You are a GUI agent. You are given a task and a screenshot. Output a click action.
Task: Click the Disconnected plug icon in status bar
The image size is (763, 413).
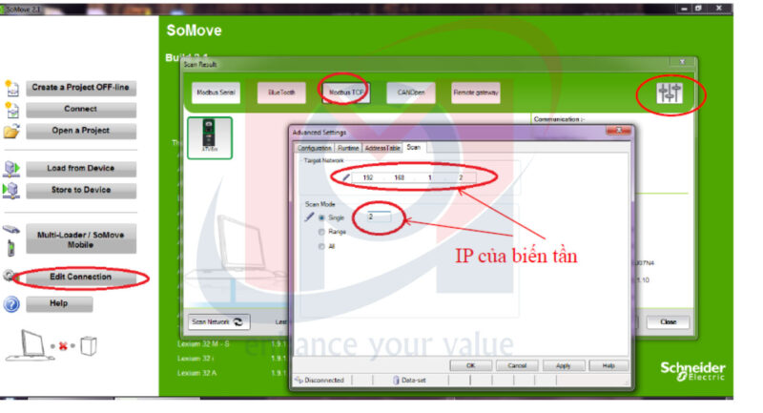(x=299, y=381)
